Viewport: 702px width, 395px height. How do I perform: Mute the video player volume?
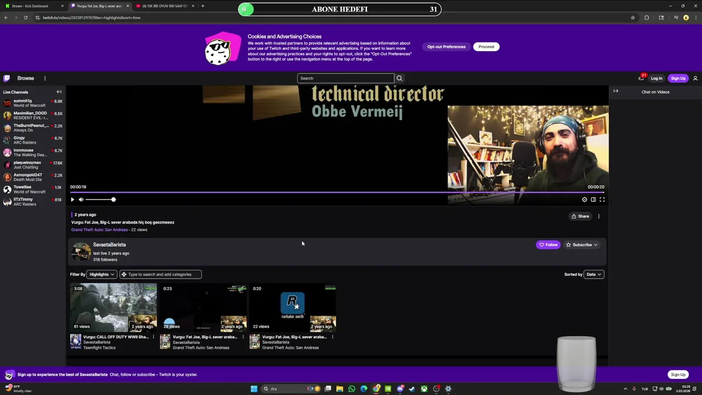pyautogui.click(x=81, y=200)
